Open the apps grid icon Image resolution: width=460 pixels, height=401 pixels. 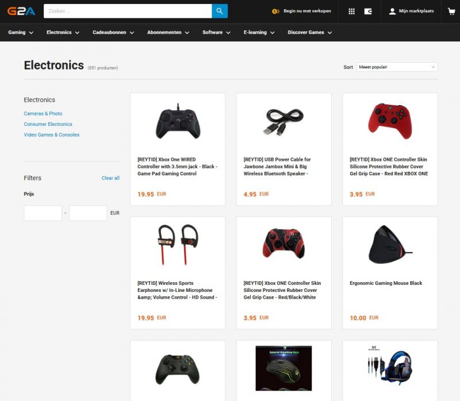click(x=351, y=11)
